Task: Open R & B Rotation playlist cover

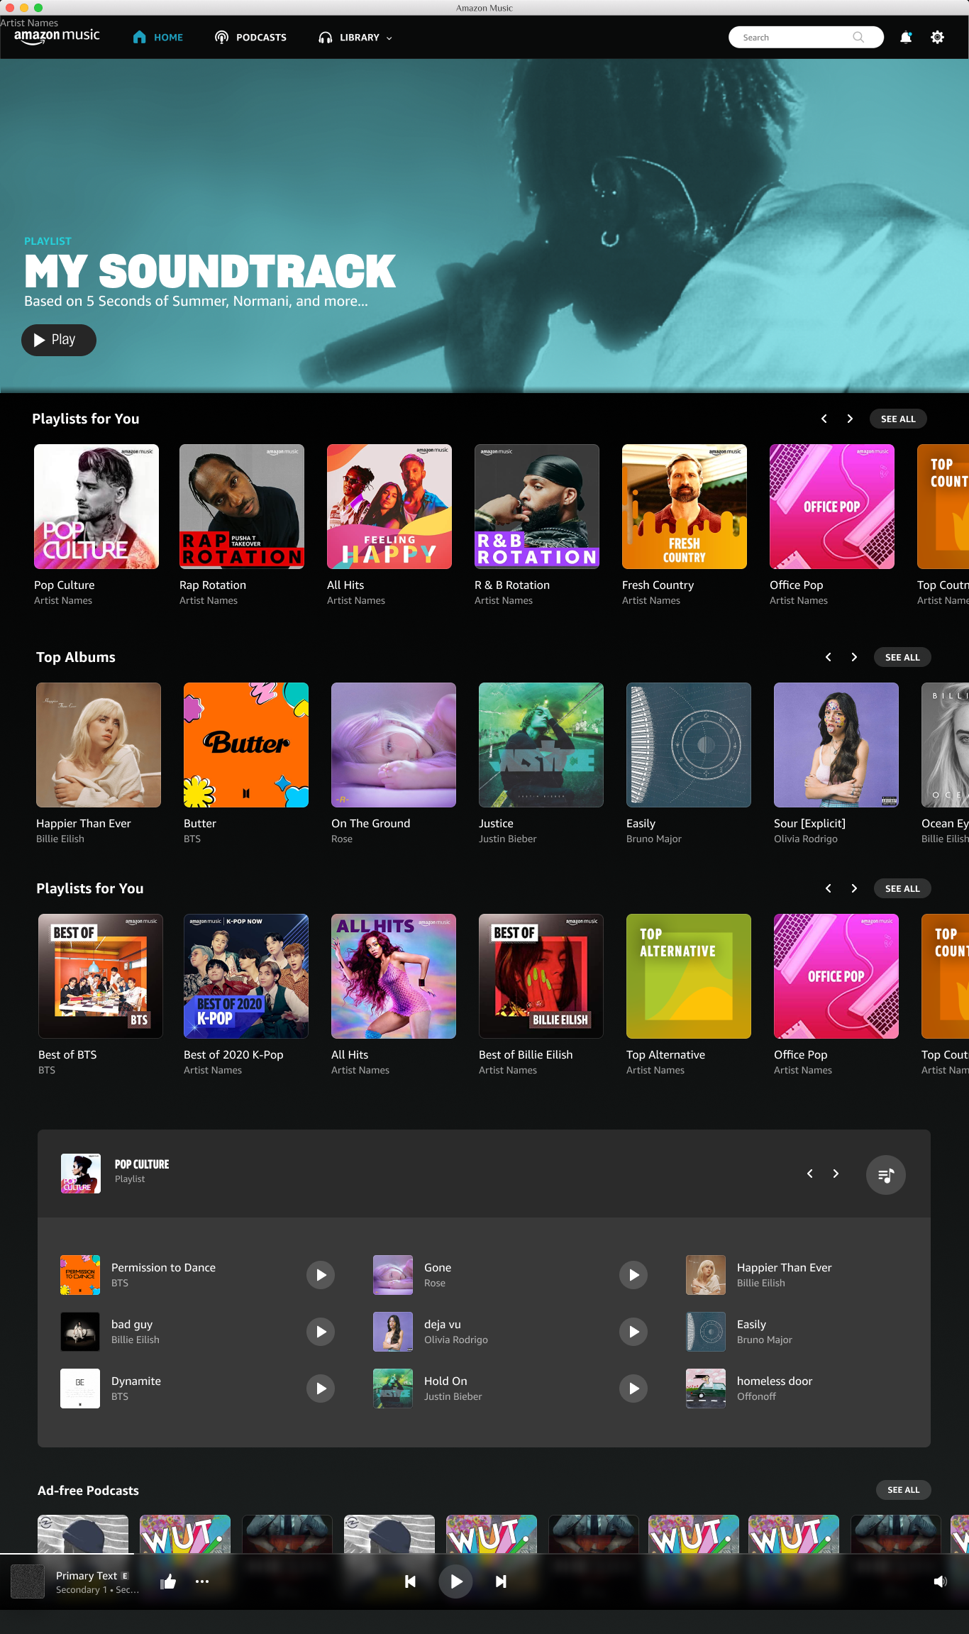Action: (537, 507)
